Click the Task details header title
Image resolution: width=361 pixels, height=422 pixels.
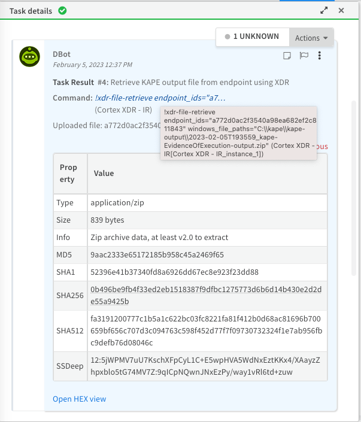(31, 11)
